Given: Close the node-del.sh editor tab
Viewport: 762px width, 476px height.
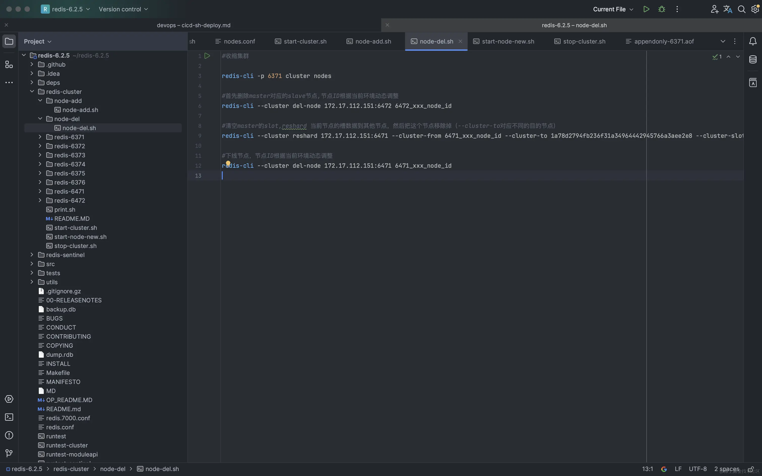Looking at the screenshot, I should [460, 41].
